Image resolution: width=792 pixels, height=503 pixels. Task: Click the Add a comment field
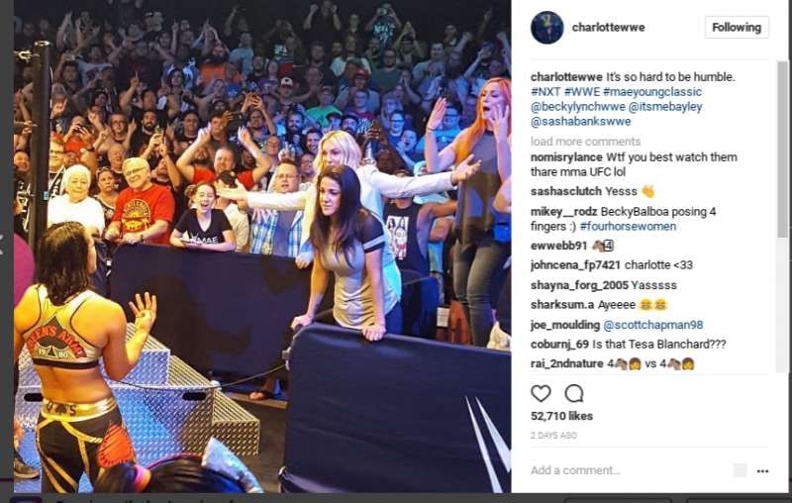pyautogui.click(x=627, y=470)
